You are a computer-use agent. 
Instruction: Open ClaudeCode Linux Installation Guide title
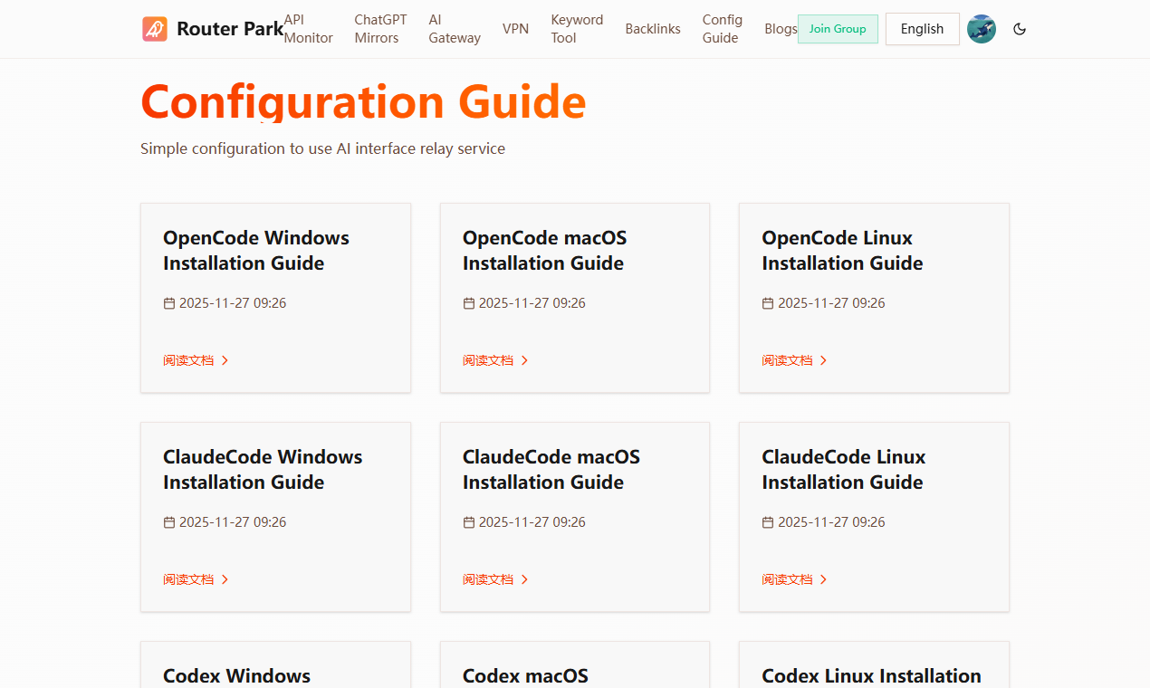(844, 470)
